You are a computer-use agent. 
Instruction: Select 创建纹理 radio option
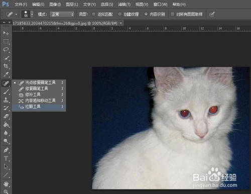pyautogui.click(x=119, y=15)
